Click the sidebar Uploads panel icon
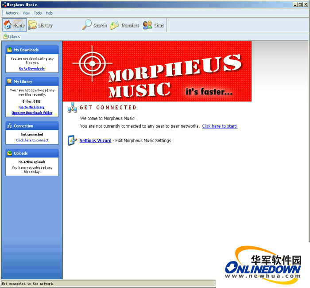The image size is (310, 288). point(9,153)
